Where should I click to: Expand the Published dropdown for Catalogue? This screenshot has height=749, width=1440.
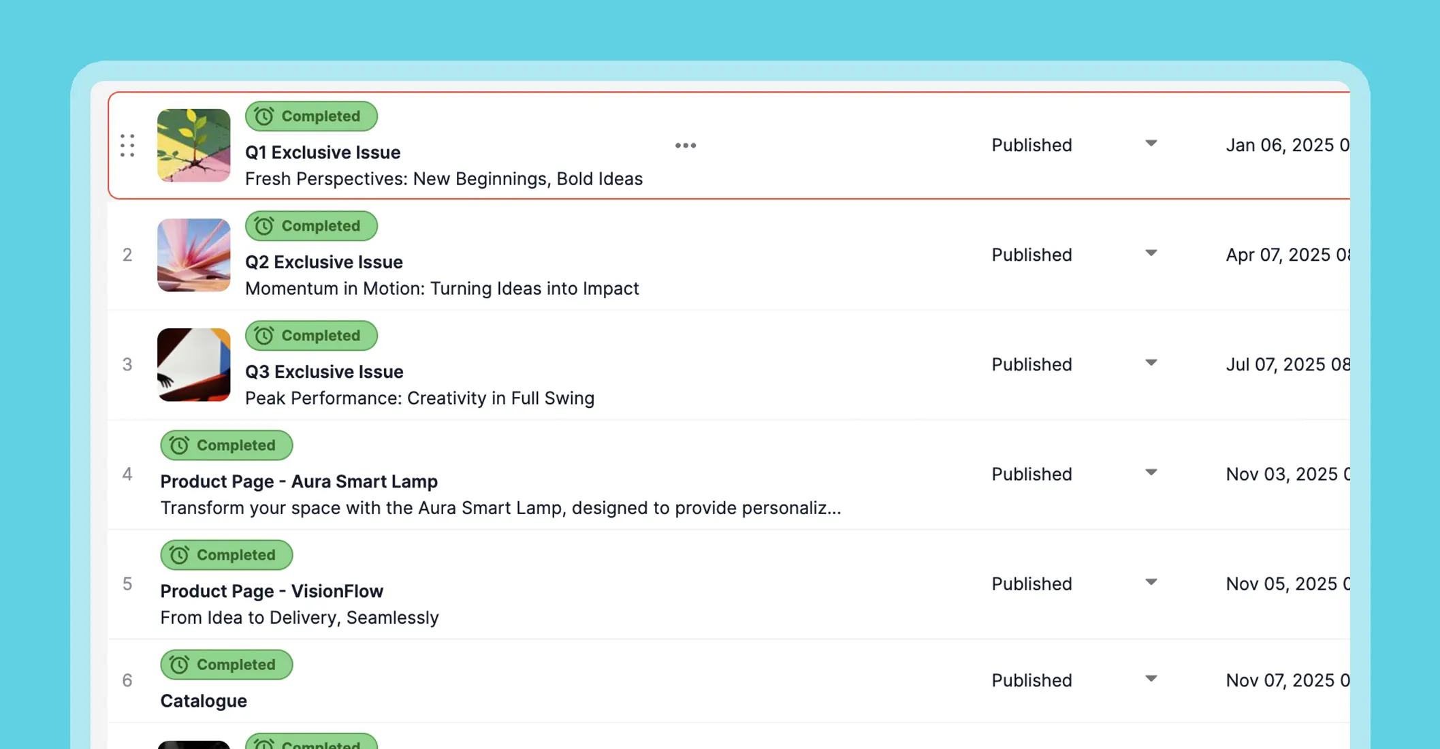[x=1151, y=679]
